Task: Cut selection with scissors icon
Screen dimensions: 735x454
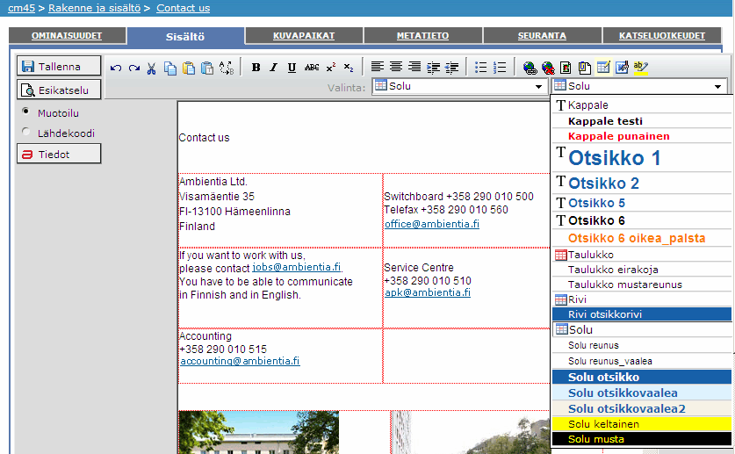Action: [x=151, y=68]
